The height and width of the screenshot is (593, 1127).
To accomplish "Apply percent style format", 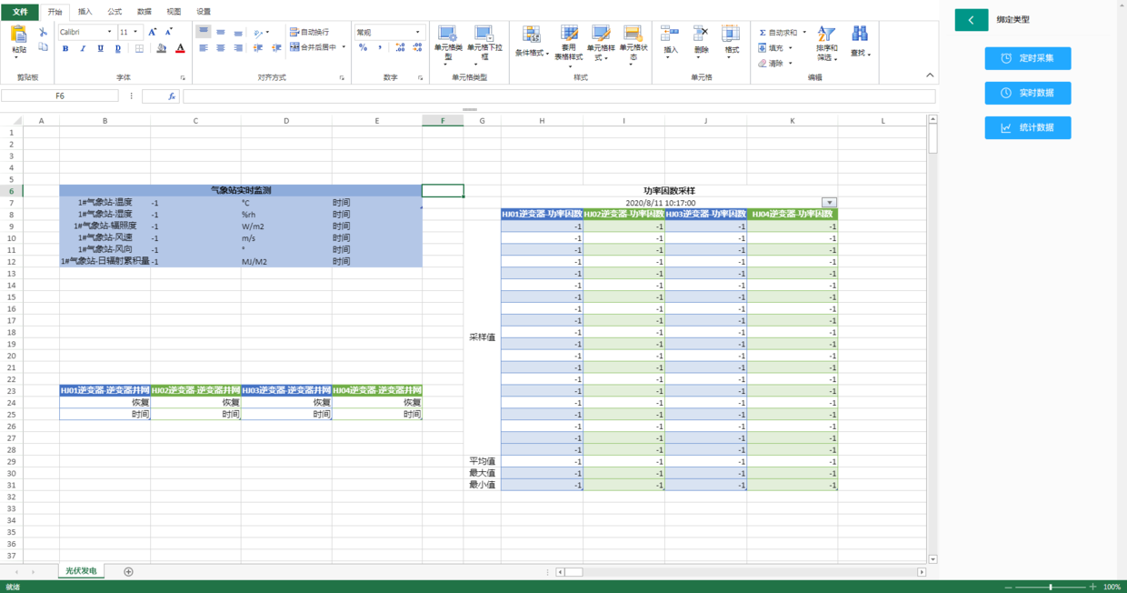I will pyautogui.click(x=363, y=47).
